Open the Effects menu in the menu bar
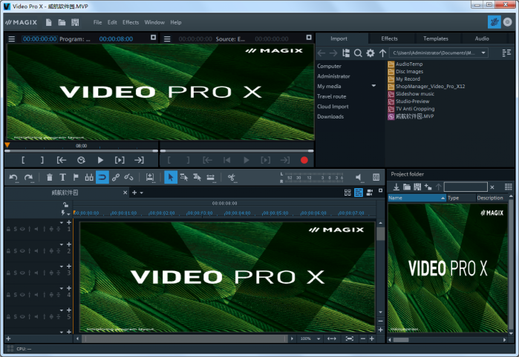 tap(131, 22)
